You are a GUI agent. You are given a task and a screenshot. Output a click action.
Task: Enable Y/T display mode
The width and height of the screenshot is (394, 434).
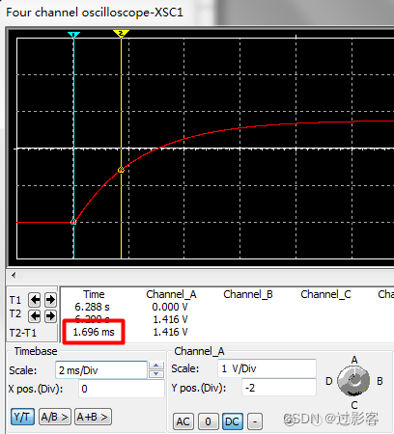22,417
